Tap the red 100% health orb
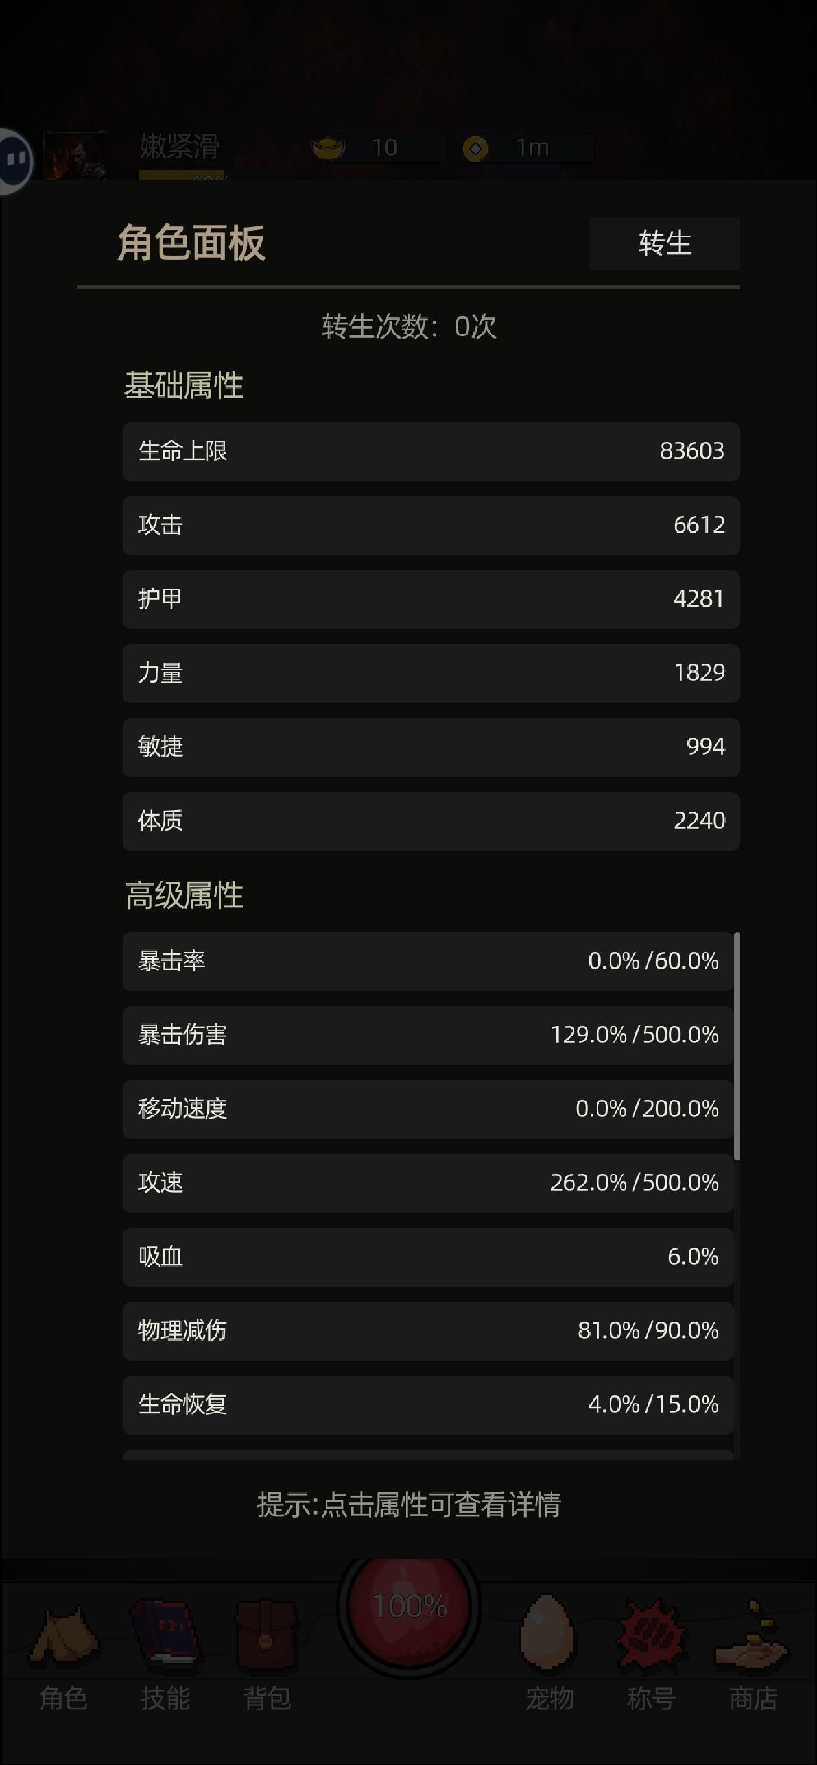817x1765 pixels. click(409, 1605)
